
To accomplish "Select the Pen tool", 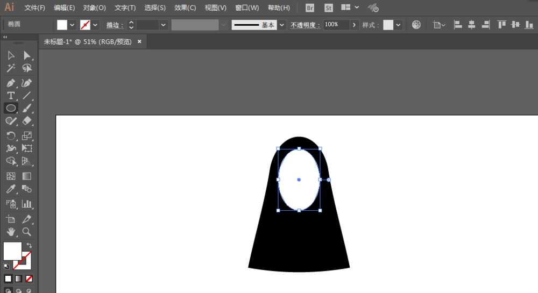I will pos(11,83).
